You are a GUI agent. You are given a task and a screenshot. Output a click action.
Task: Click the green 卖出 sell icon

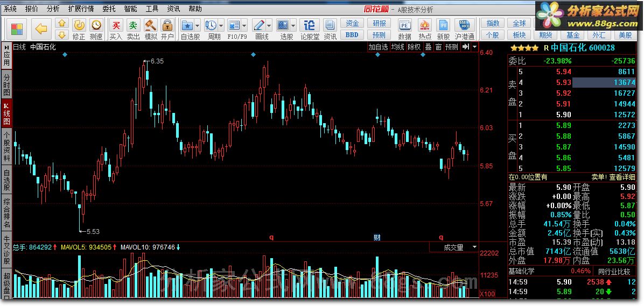point(133,26)
